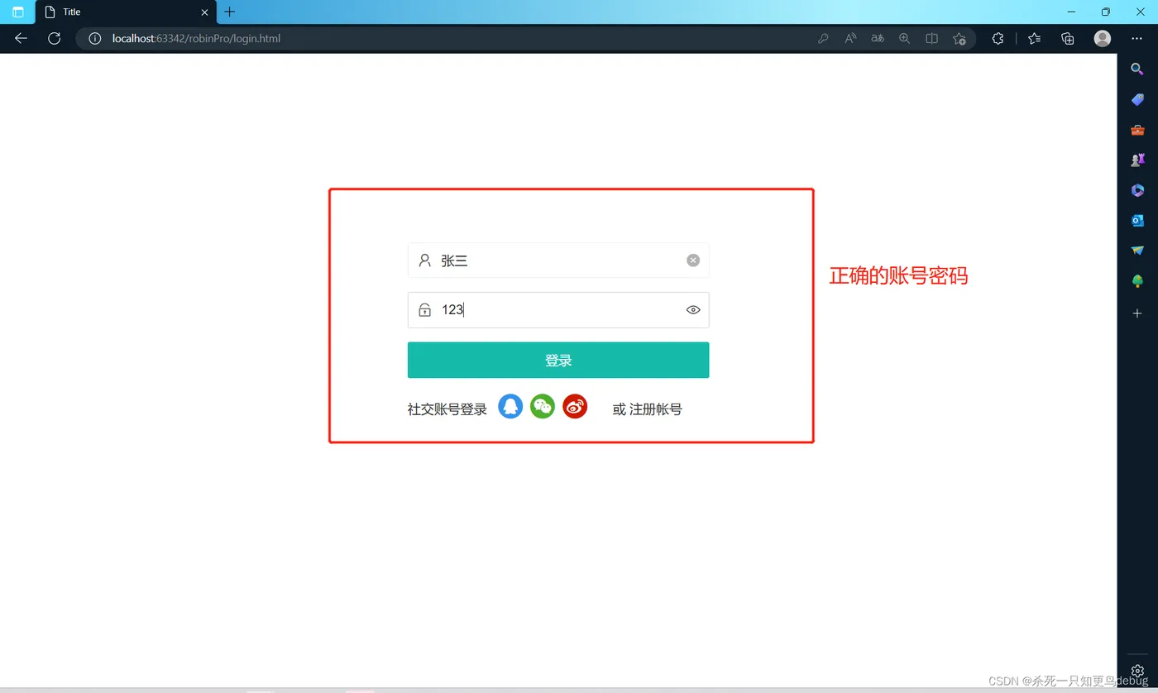Viewport: 1158px width, 693px height.
Task: Click the Weibo social login icon
Action: [575, 406]
